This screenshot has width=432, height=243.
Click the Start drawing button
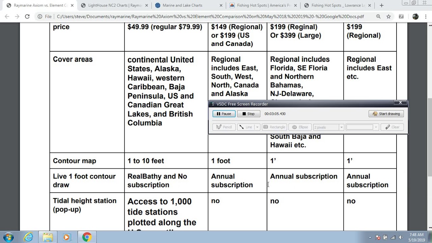[x=386, y=114]
